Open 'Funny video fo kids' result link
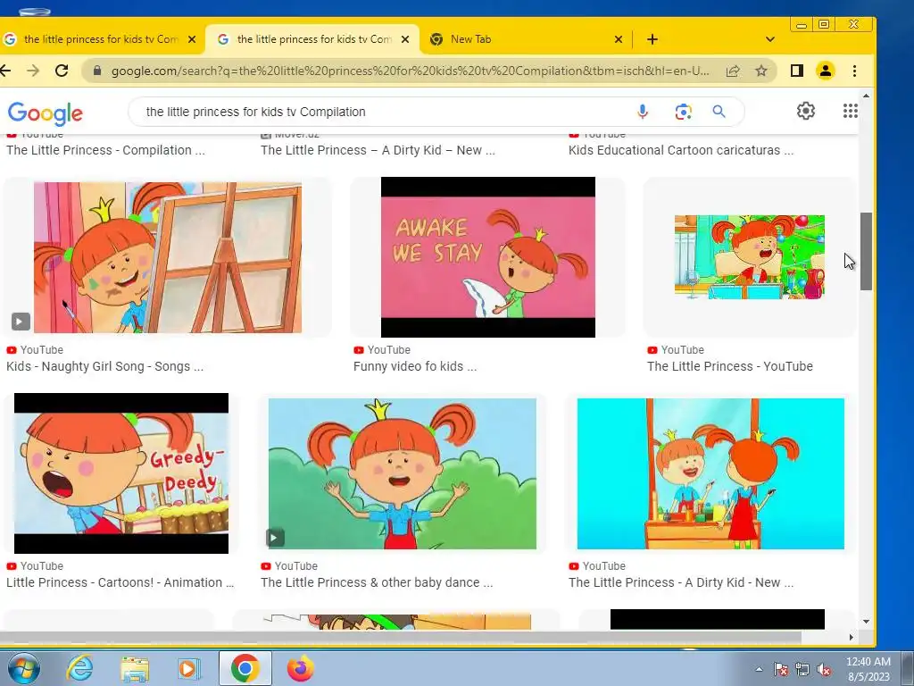Image resolution: width=914 pixels, height=686 pixels. click(415, 366)
